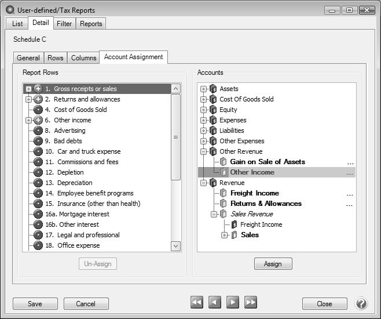This screenshot has height=319, width=381.
Task: Expand the Expenses account group
Action: [203, 120]
